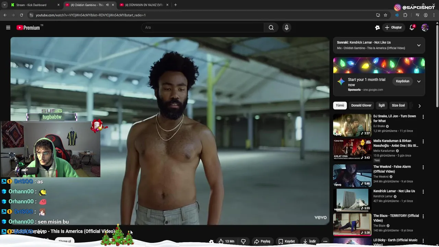
Task: Open The Weeknd channel name link
Action: point(381,177)
